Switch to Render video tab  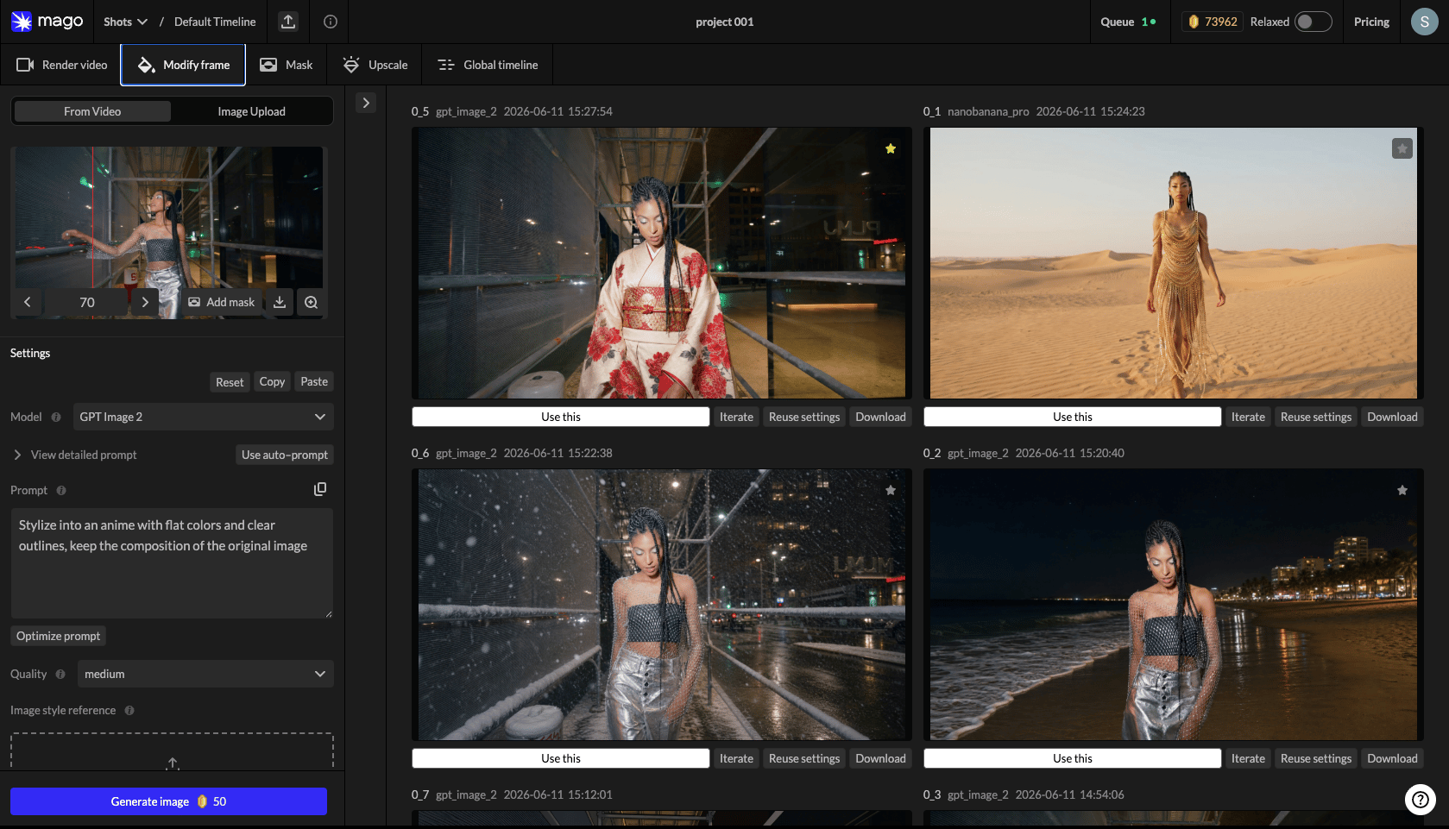[61, 65]
